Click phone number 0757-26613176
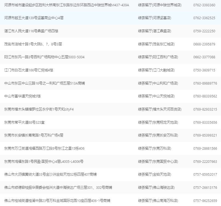 pos(205,188)
